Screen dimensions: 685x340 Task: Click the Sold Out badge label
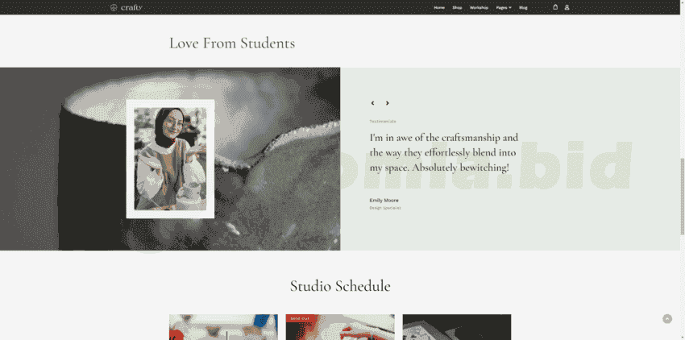point(300,318)
